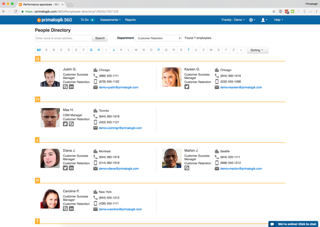
Task: Open the Sorting dropdown
Action: pos(258,50)
